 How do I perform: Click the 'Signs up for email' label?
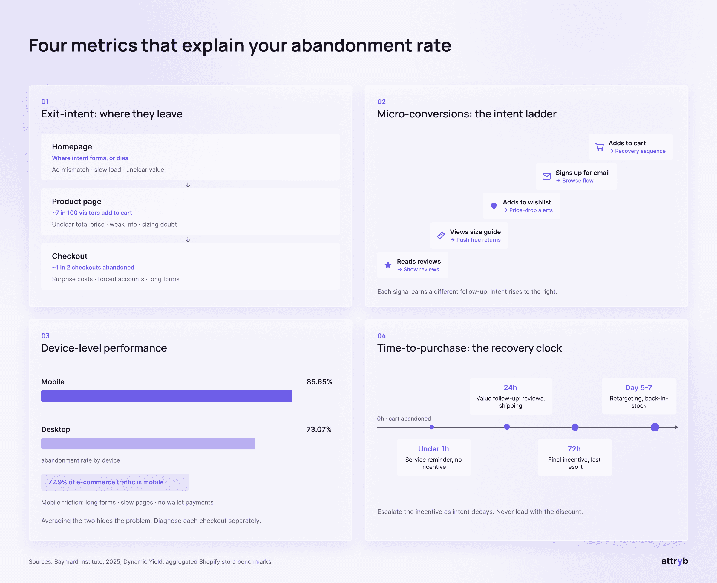[x=583, y=173]
